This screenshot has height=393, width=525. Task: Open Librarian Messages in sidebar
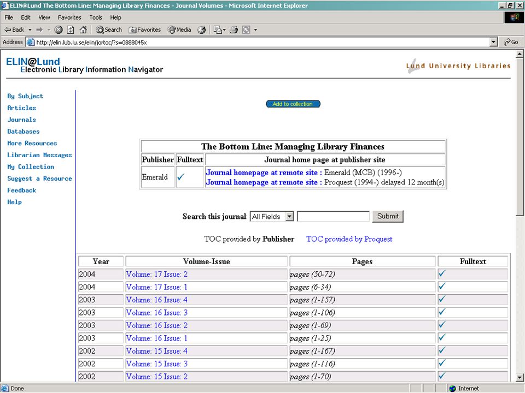[x=39, y=154]
